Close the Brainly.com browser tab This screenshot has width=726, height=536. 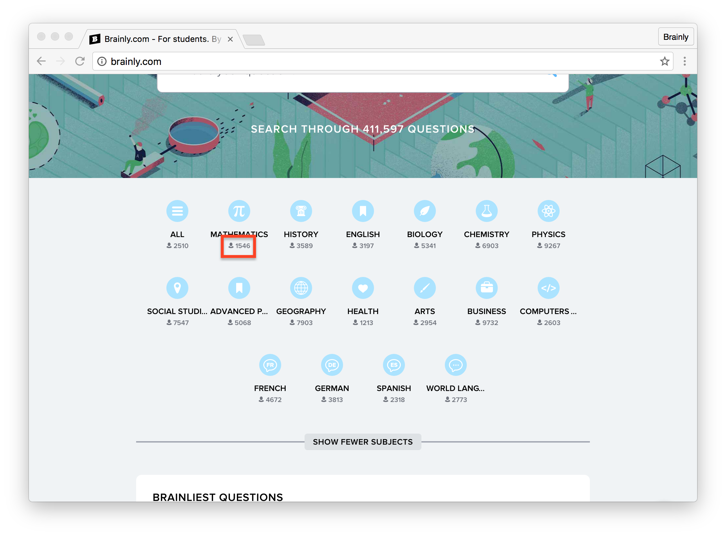tap(230, 39)
